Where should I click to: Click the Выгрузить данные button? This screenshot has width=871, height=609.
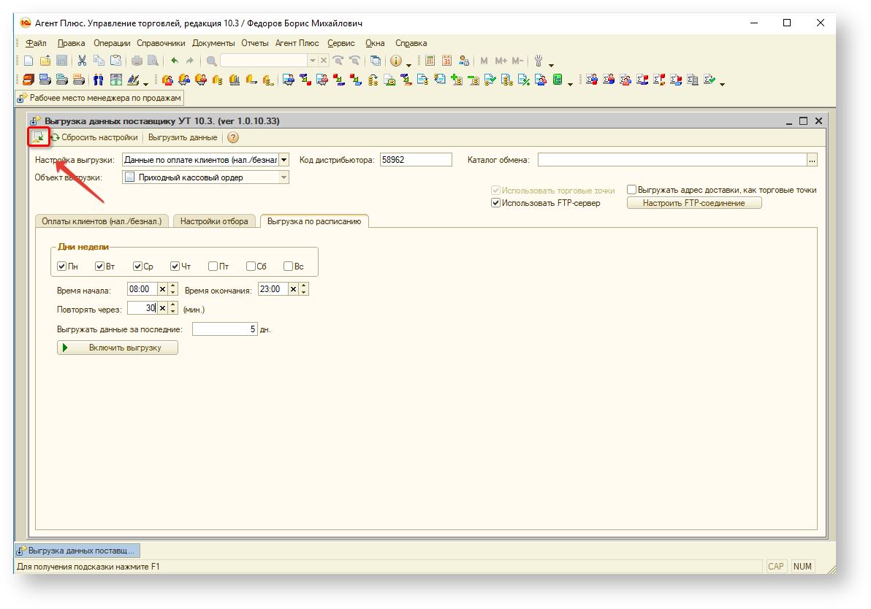point(183,137)
